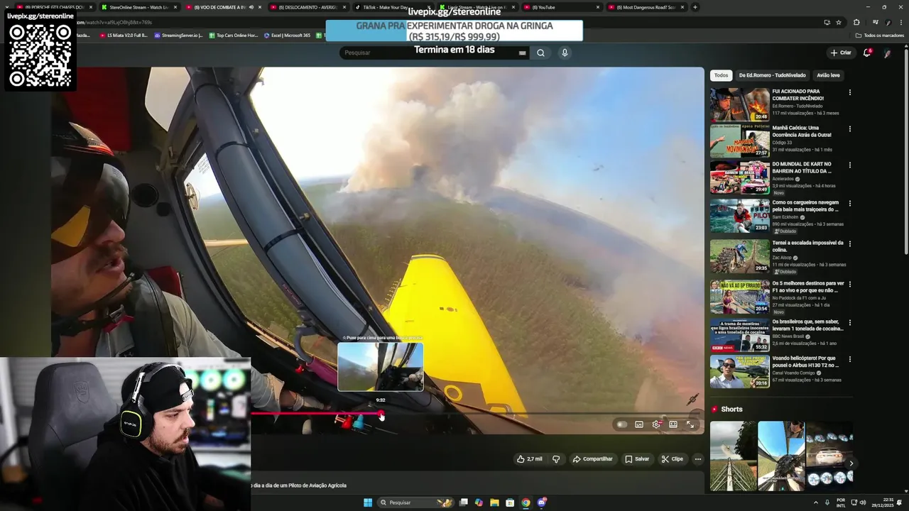Open options menu for Voando helicóptero video

(849, 359)
